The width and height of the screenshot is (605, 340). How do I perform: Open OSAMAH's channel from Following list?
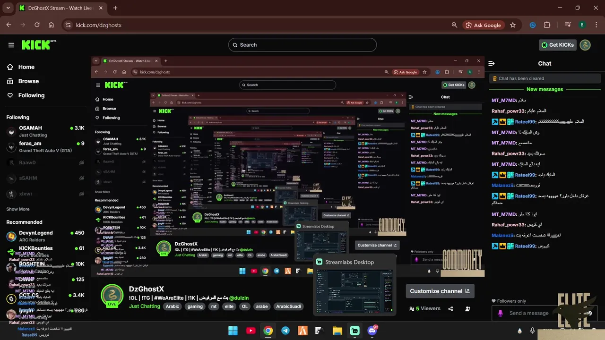click(45, 131)
